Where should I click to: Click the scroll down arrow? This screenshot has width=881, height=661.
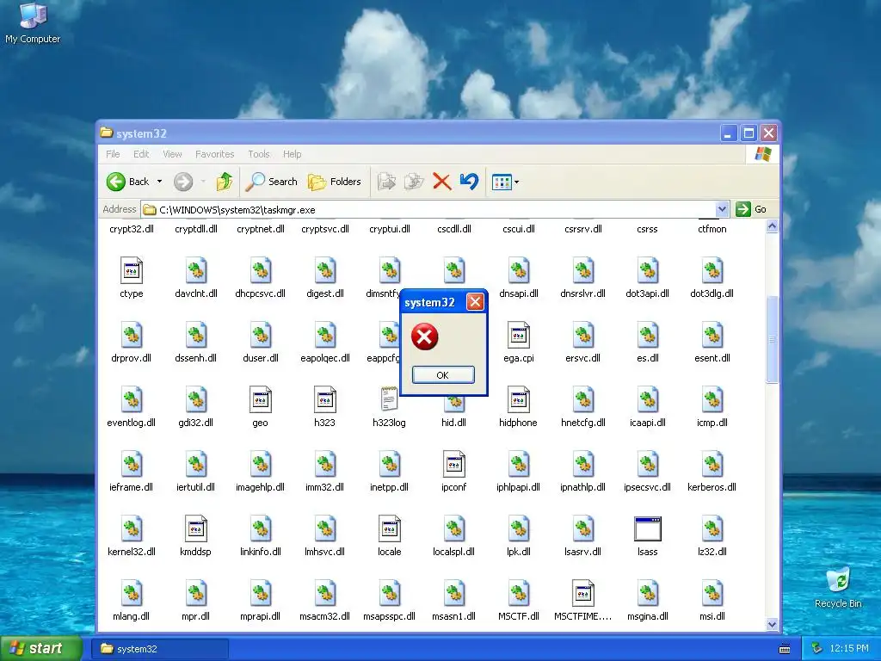pos(772,625)
